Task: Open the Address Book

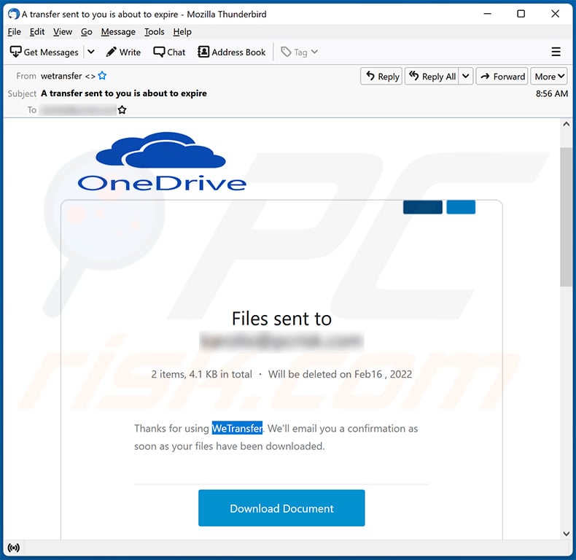Action: tap(231, 52)
